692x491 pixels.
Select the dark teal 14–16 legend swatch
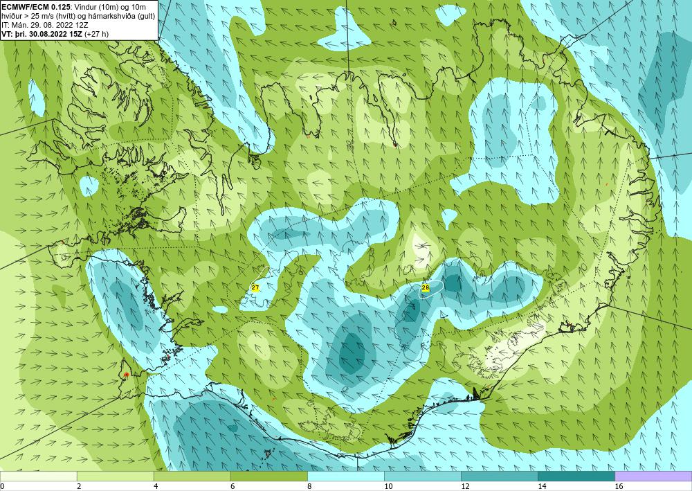pos(576,476)
